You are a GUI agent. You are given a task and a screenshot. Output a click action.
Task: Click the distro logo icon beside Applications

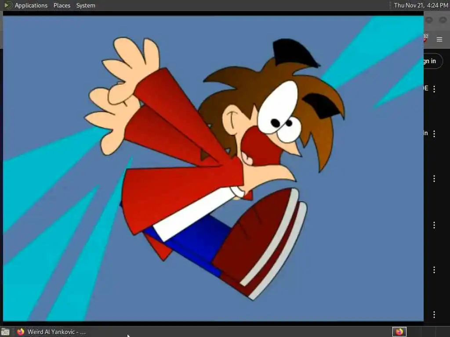pyautogui.click(x=8, y=5)
